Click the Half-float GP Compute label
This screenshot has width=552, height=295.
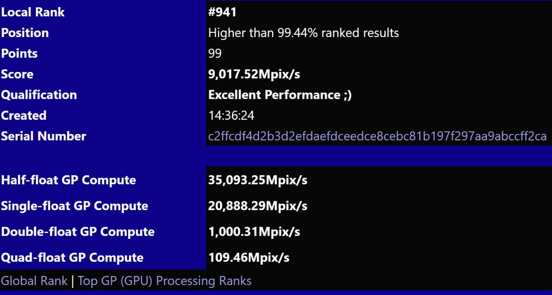pos(68,180)
